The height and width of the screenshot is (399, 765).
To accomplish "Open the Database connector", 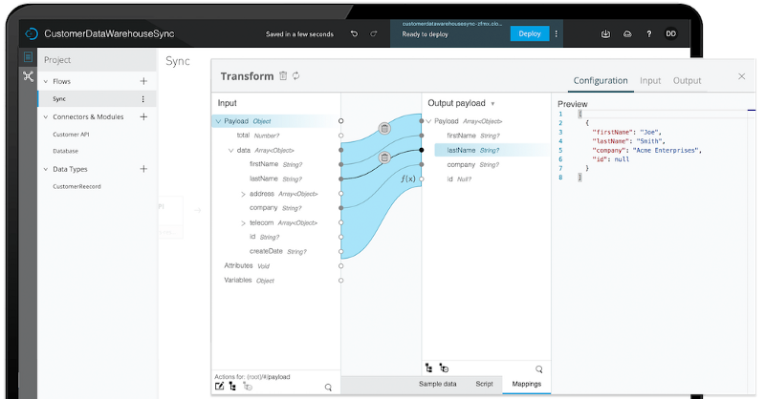I will (65, 151).
